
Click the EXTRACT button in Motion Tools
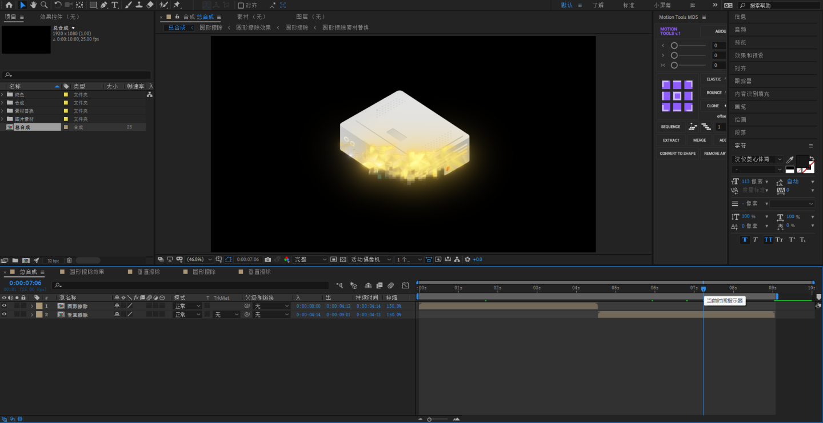click(x=671, y=140)
